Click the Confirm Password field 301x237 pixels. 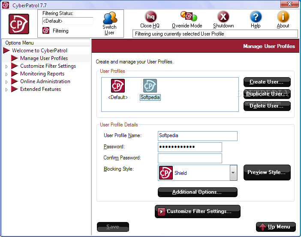point(190,158)
